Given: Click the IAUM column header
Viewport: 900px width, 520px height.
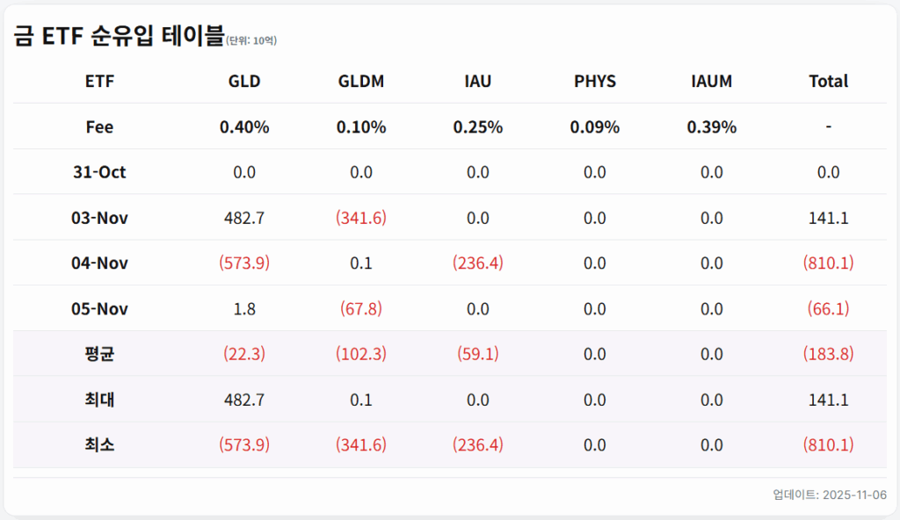Looking at the screenshot, I should coord(712,82).
